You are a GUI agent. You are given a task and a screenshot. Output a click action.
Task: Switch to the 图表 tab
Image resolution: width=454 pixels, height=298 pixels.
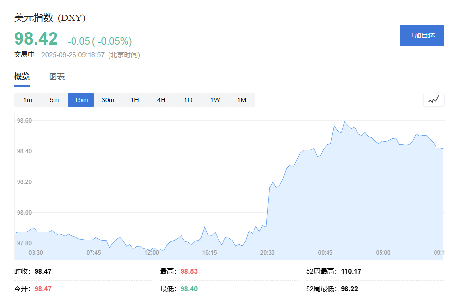58,77
